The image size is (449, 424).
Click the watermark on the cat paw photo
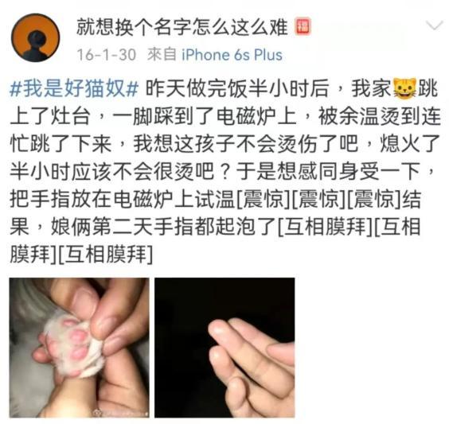coord(120,413)
